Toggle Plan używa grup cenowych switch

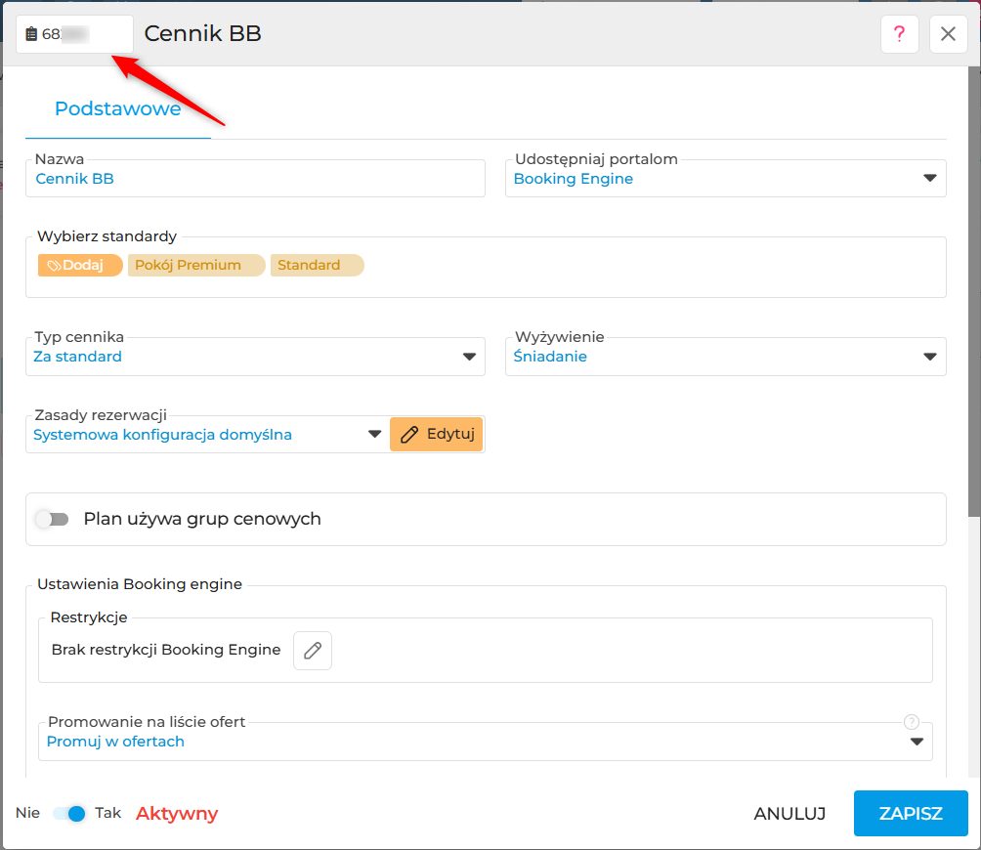[x=52, y=519]
